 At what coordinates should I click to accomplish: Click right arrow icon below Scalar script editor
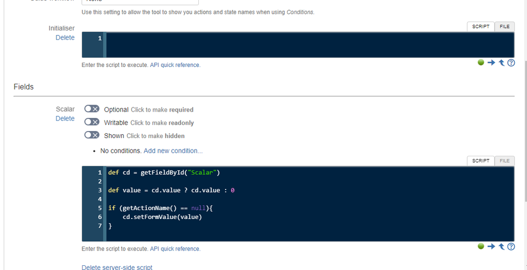click(x=491, y=246)
